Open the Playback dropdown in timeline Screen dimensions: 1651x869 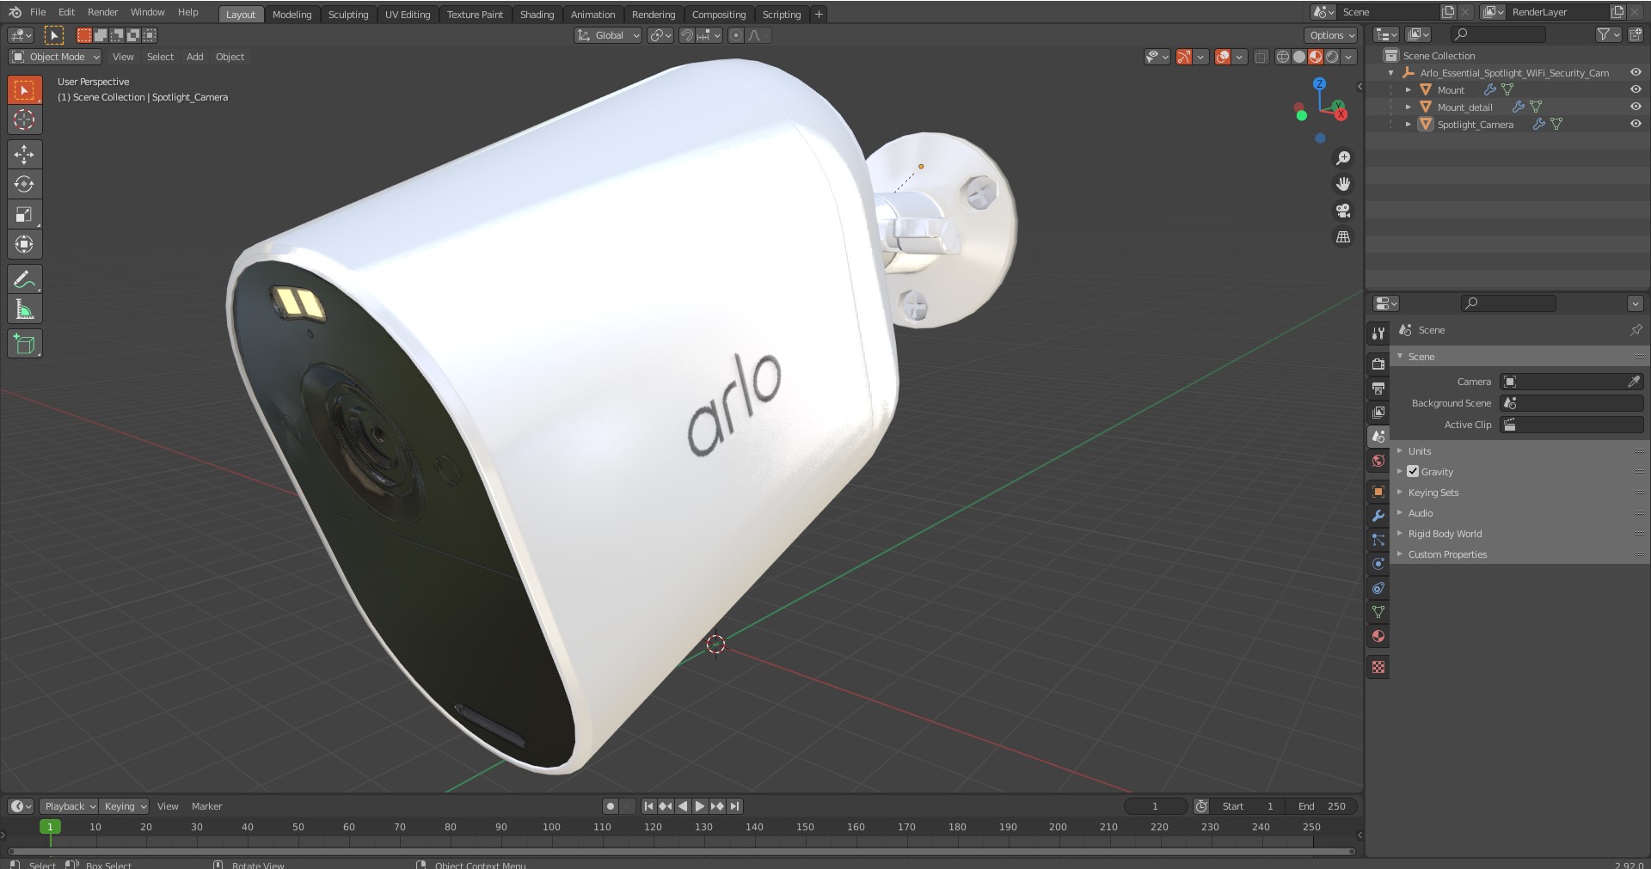69,806
